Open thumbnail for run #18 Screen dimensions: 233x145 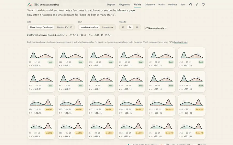[x=101, y=58]
